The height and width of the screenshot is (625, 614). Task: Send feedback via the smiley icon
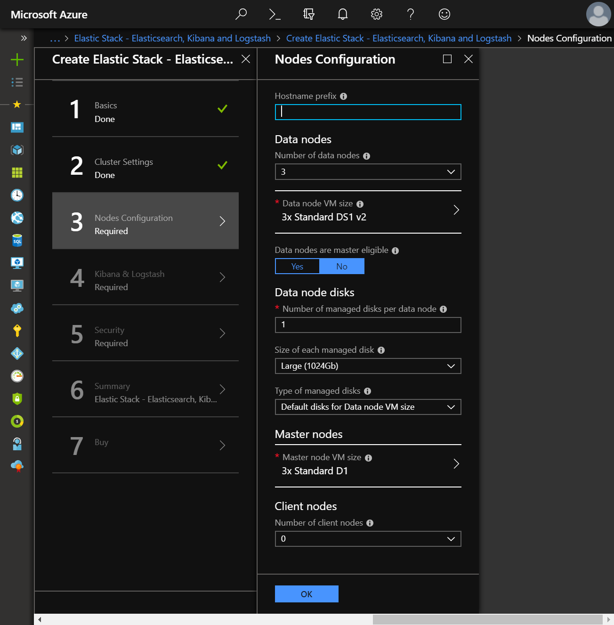click(x=444, y=14)
